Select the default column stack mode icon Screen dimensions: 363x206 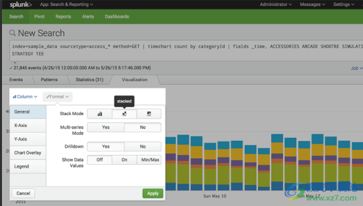coord(100,114)
